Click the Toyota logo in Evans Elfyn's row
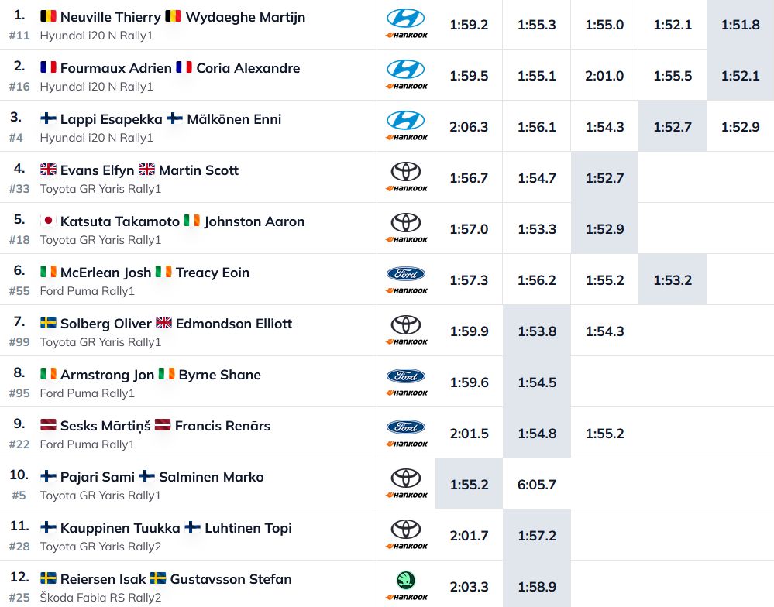This screenshot has width=774, height=607. [405, 171]
